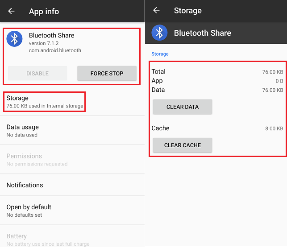Select the App info title text
The height and width of the screenshot is (248, 287).
click(x=44, y=12)
